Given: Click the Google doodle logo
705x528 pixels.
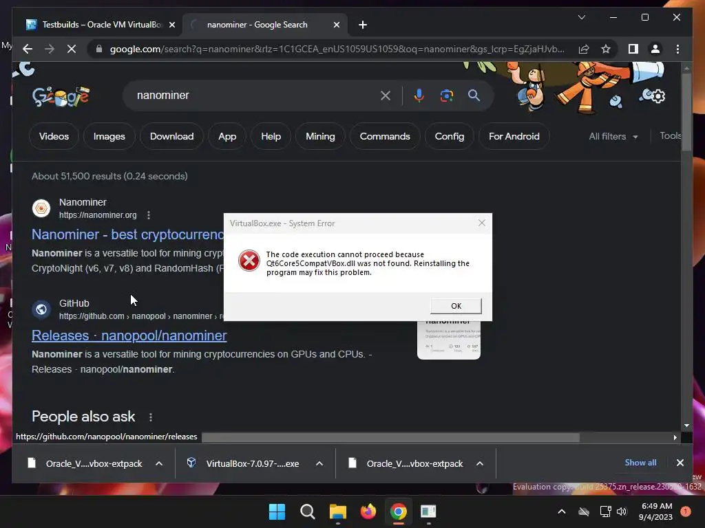Looking at the screenshot, I should click(61, 96).
